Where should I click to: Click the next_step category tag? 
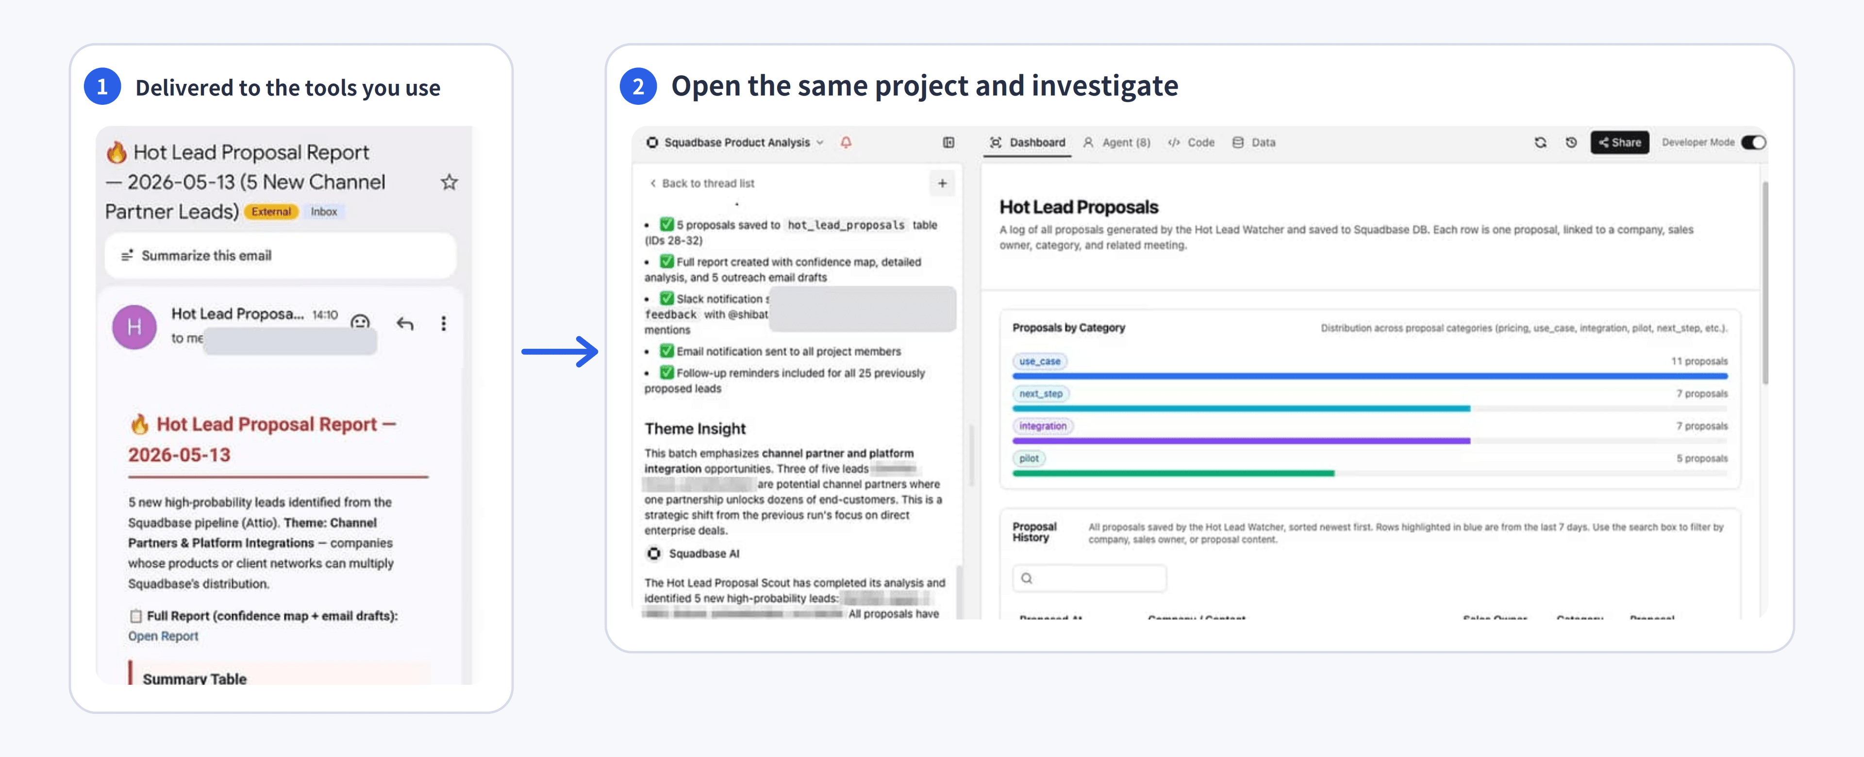pyautogui.click(x=1041, y=394)
